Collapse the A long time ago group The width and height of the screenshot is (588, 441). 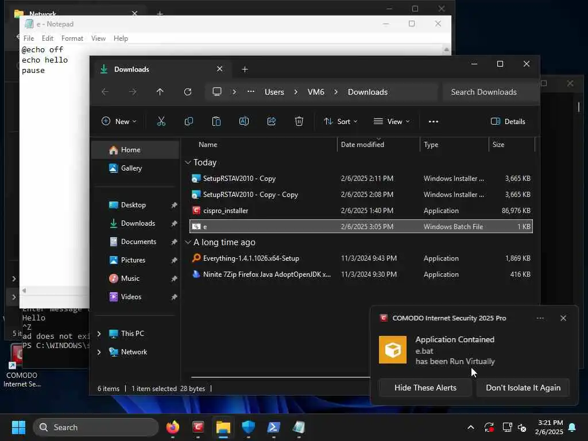tap(188, 242)
